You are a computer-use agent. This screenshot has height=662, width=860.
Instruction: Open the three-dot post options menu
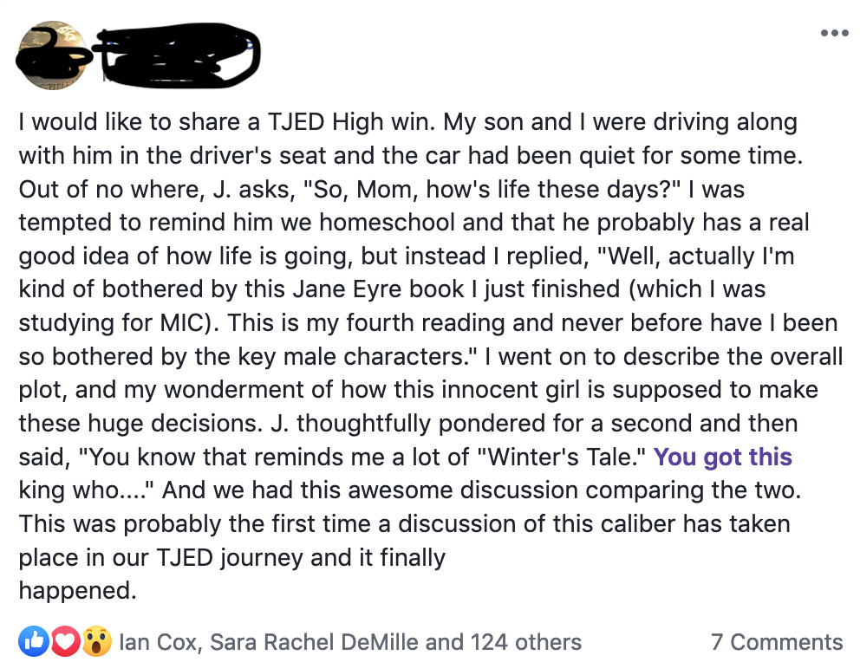click(834, 34)
